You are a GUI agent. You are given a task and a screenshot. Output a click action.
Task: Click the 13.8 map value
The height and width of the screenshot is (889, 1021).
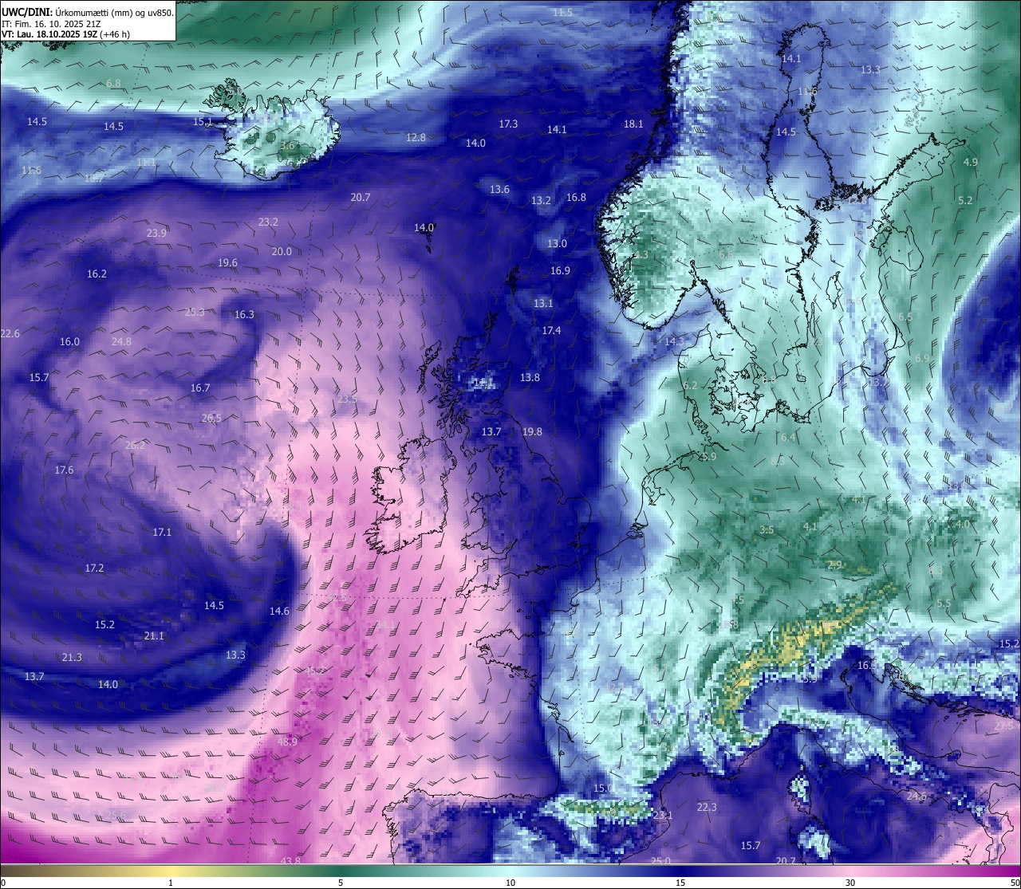(x=530, y=377)
